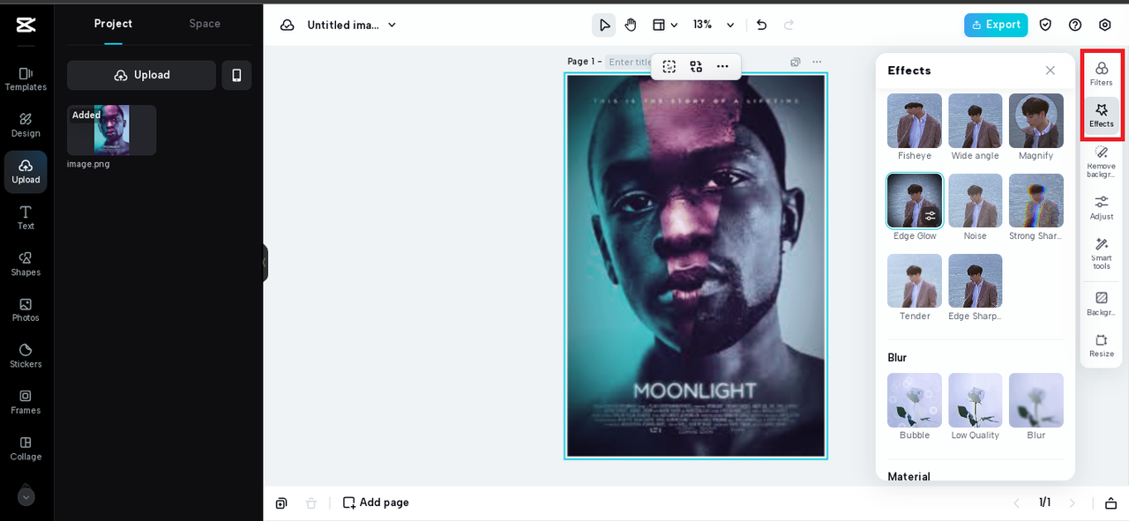Select the Effects tool tab
Image resolution: width=1129 pixels, height=521 pixels.
(1102, 115)
